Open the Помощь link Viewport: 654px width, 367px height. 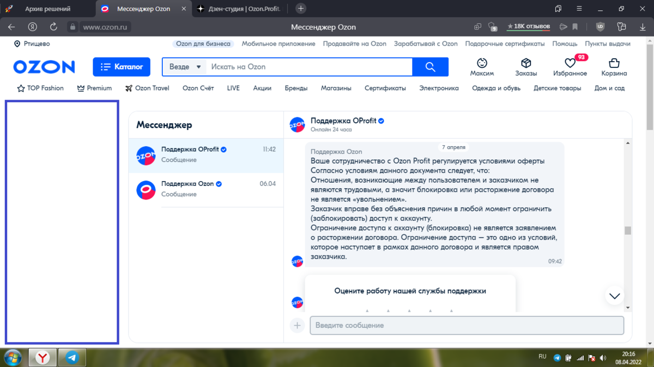click(x=565, y=44)
